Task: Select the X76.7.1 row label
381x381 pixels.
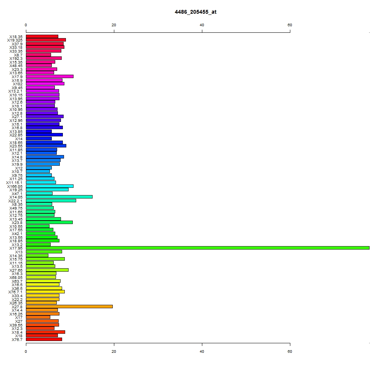Action: [15, 292]
